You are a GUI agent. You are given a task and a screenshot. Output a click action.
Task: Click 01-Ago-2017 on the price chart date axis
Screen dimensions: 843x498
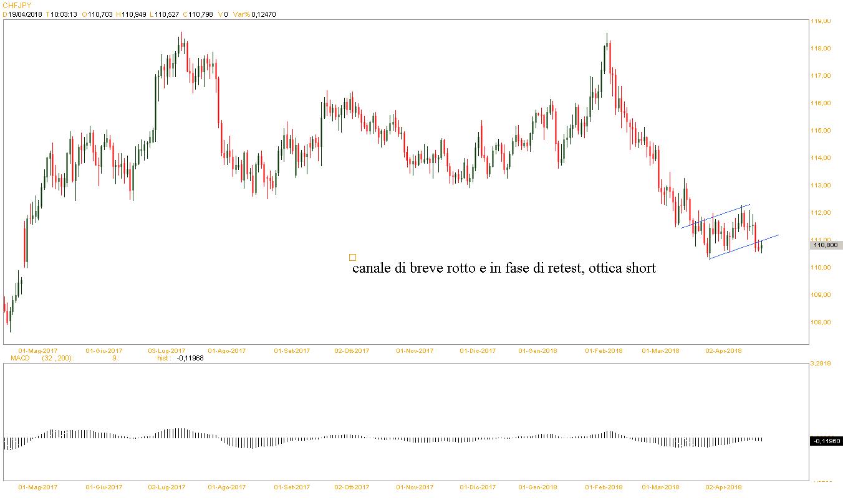point(226,351)
